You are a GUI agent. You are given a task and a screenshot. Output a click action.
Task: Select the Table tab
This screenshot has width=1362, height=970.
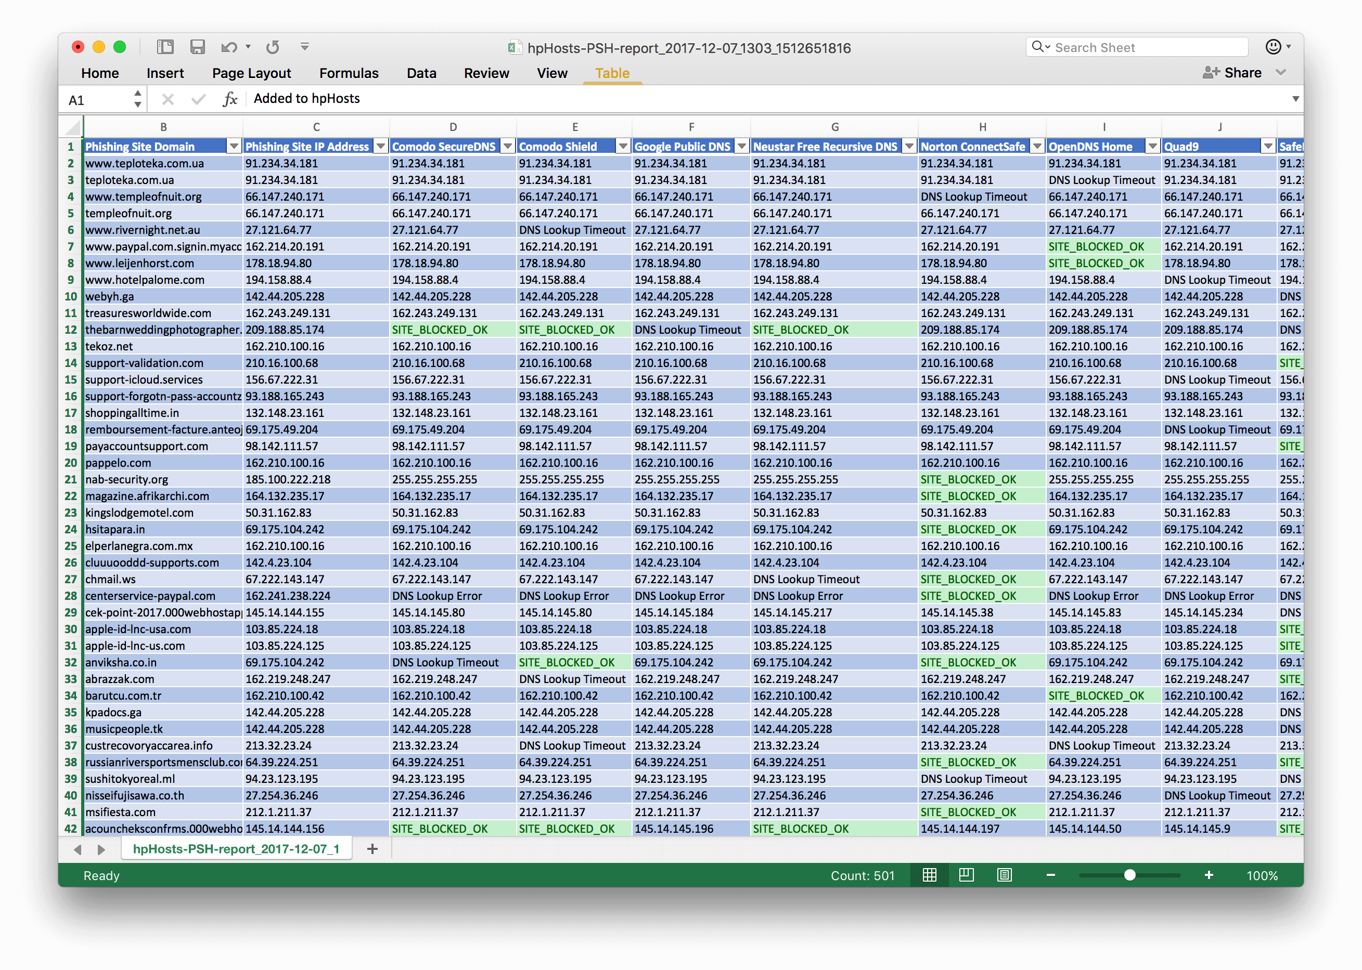612,73
